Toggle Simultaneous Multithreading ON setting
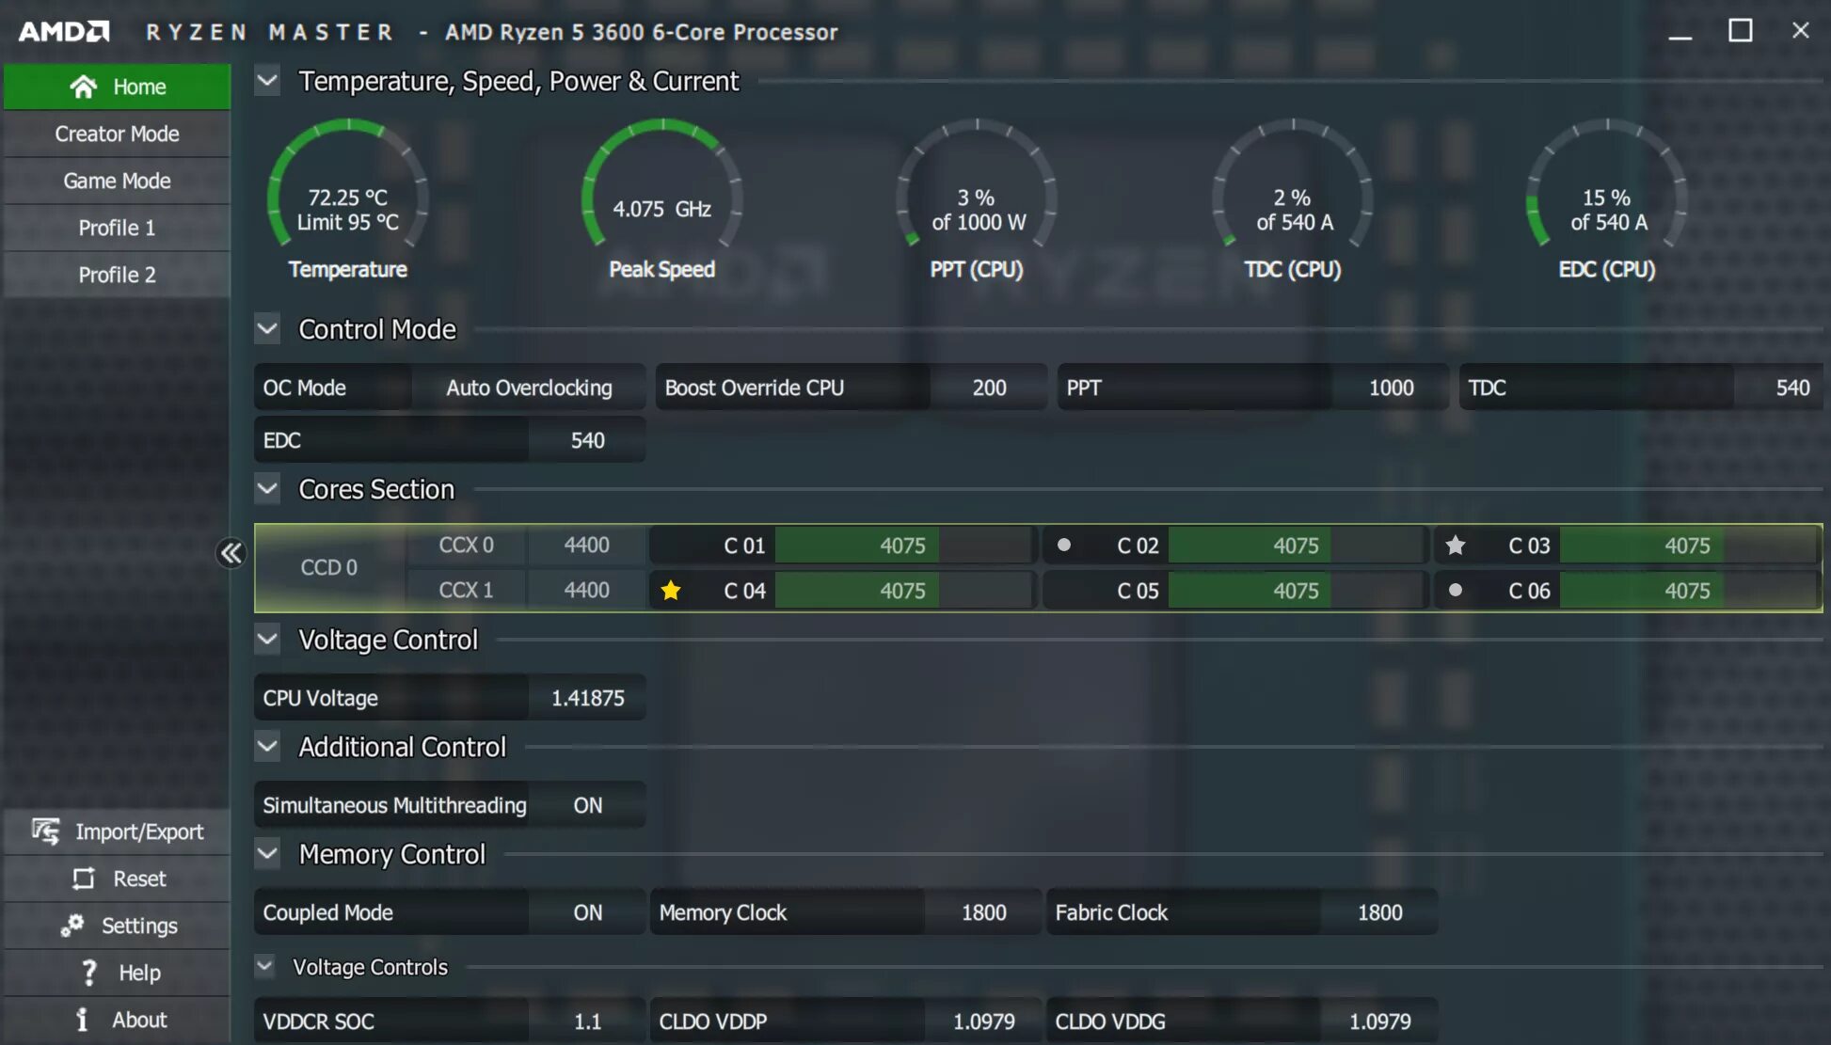Screen dimensions: 1831x1045 pyautogui.click(x=586, y=803)
